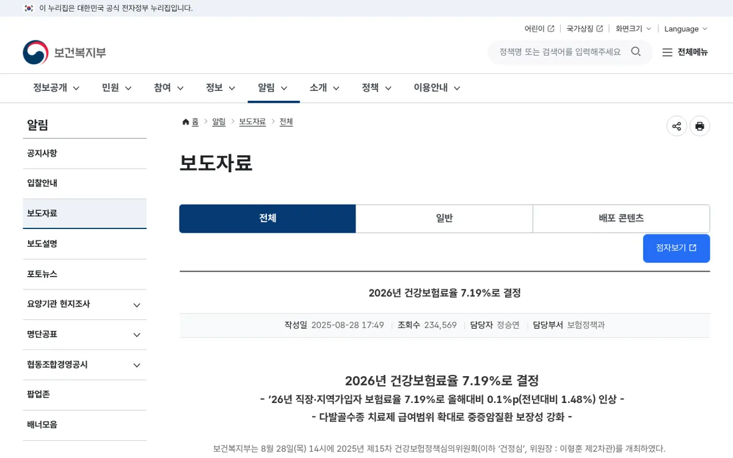Click 보도자료 breadcrumb link
The height and width of the screenshot is (458, 733).
click(x=252, y=122)
